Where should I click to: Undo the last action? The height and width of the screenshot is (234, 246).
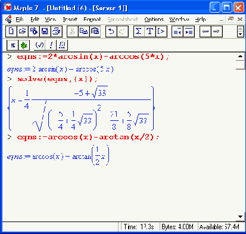tap(111, 32)
